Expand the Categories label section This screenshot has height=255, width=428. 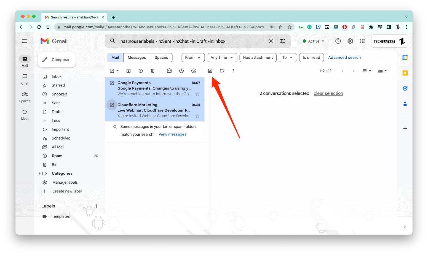tap(40, 173)
